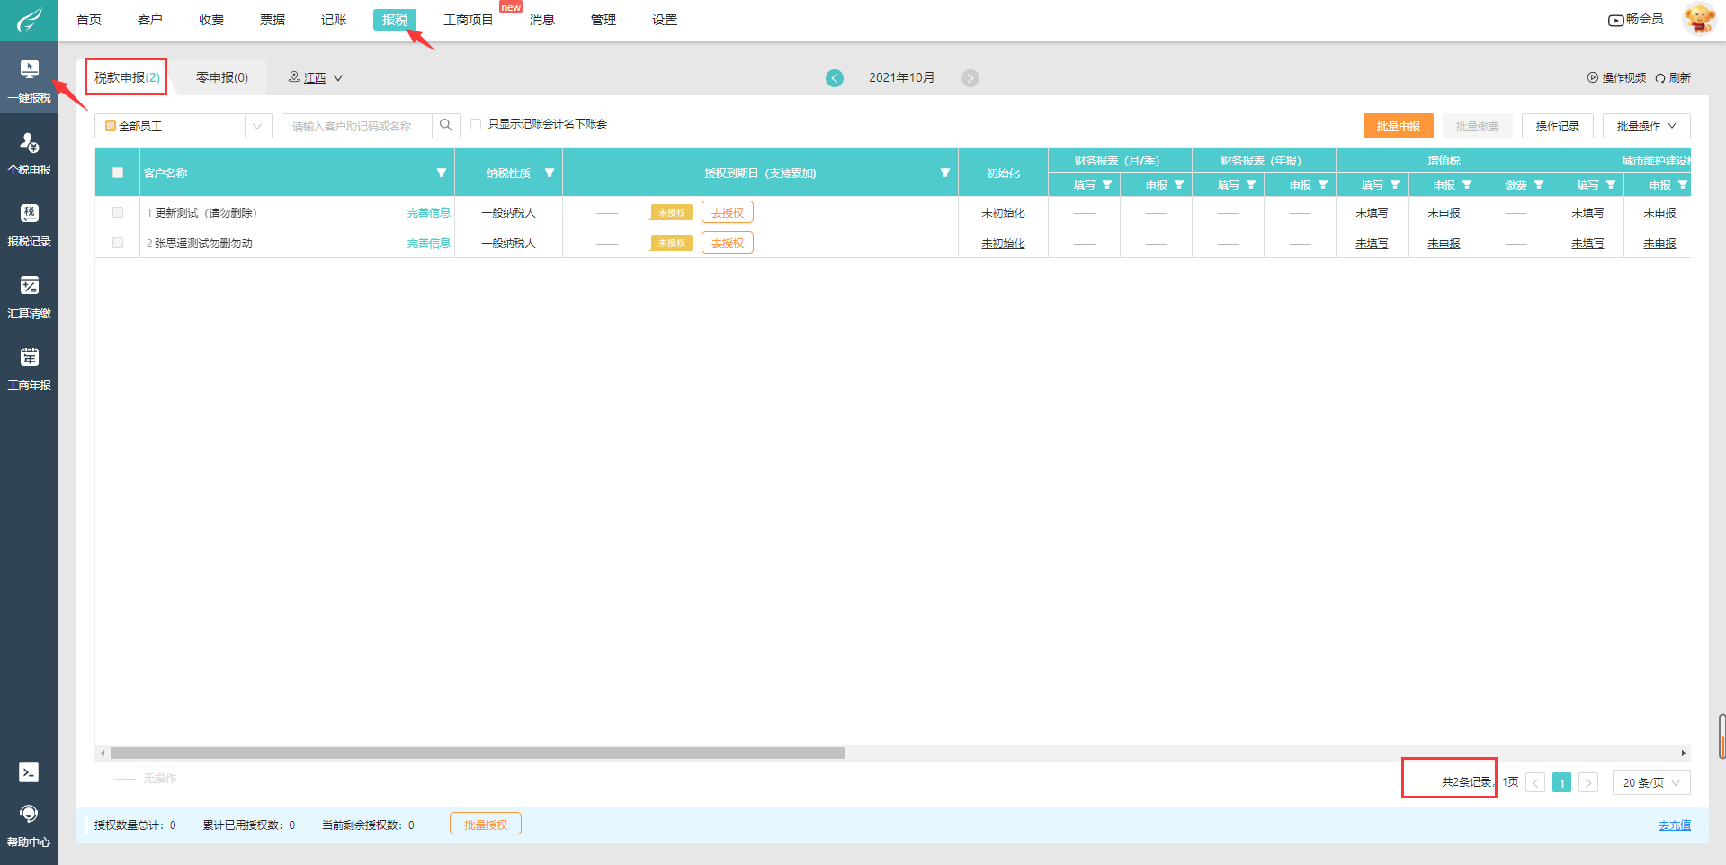Screen dimensions: 1726x865
Task: Open the 首页 menu
Action: tap(89, 20)
